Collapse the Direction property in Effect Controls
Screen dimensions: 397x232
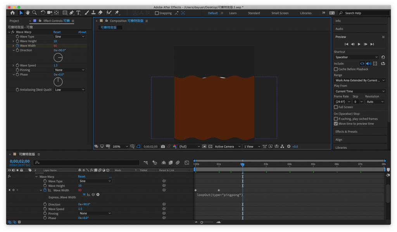pos(14,50)
